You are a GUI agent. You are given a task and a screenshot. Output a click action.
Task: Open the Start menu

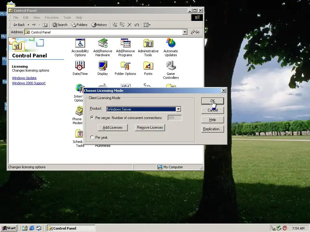click(x=9, y=228)
